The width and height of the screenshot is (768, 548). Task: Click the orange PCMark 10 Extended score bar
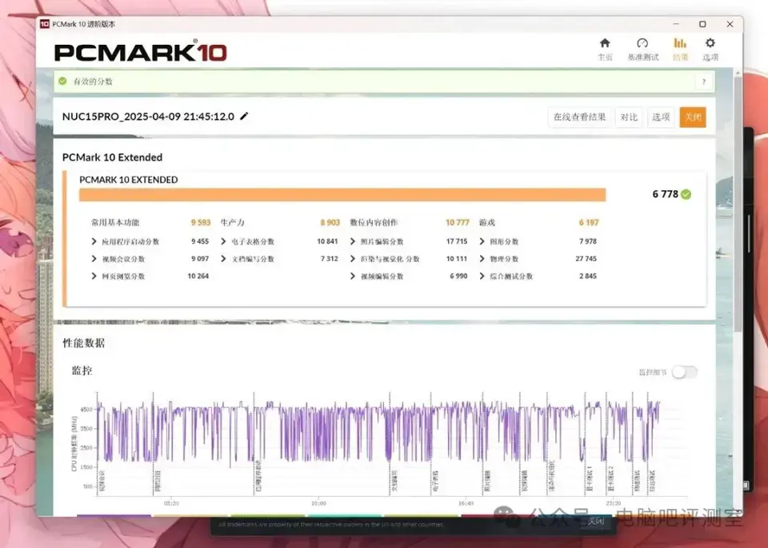coord(342,195)
